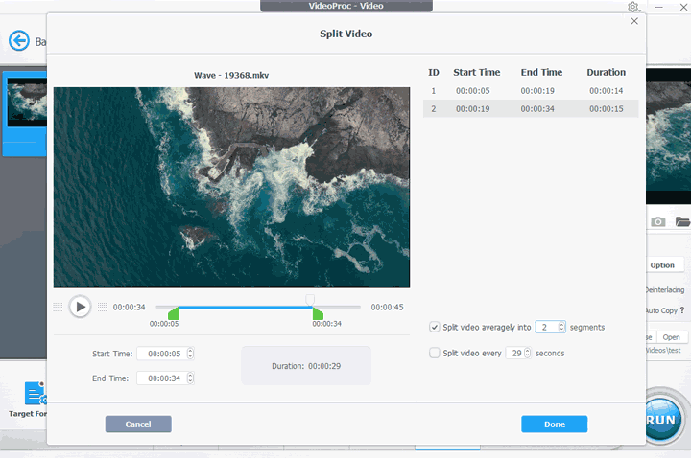
Task: Click the green start marker at 00:00:05
Action: pos(173,314)
